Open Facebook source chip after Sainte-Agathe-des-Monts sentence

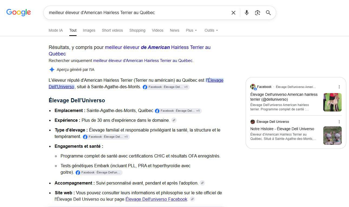pyautogui.click(x=166, y=87)
